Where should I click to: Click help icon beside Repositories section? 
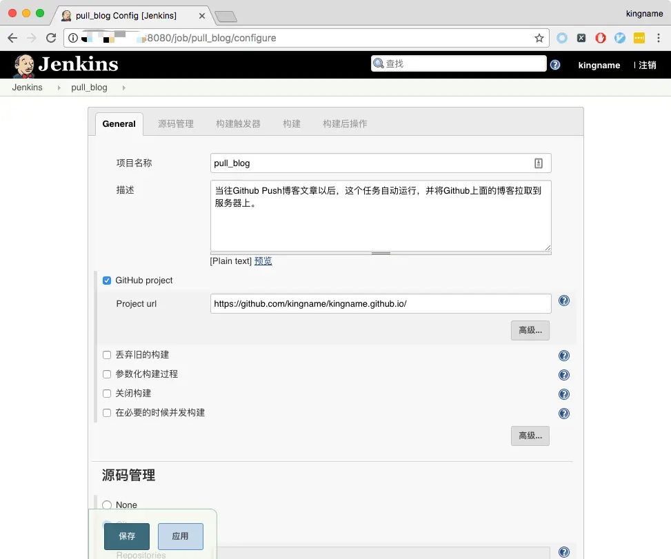click(x=564, y=552)
